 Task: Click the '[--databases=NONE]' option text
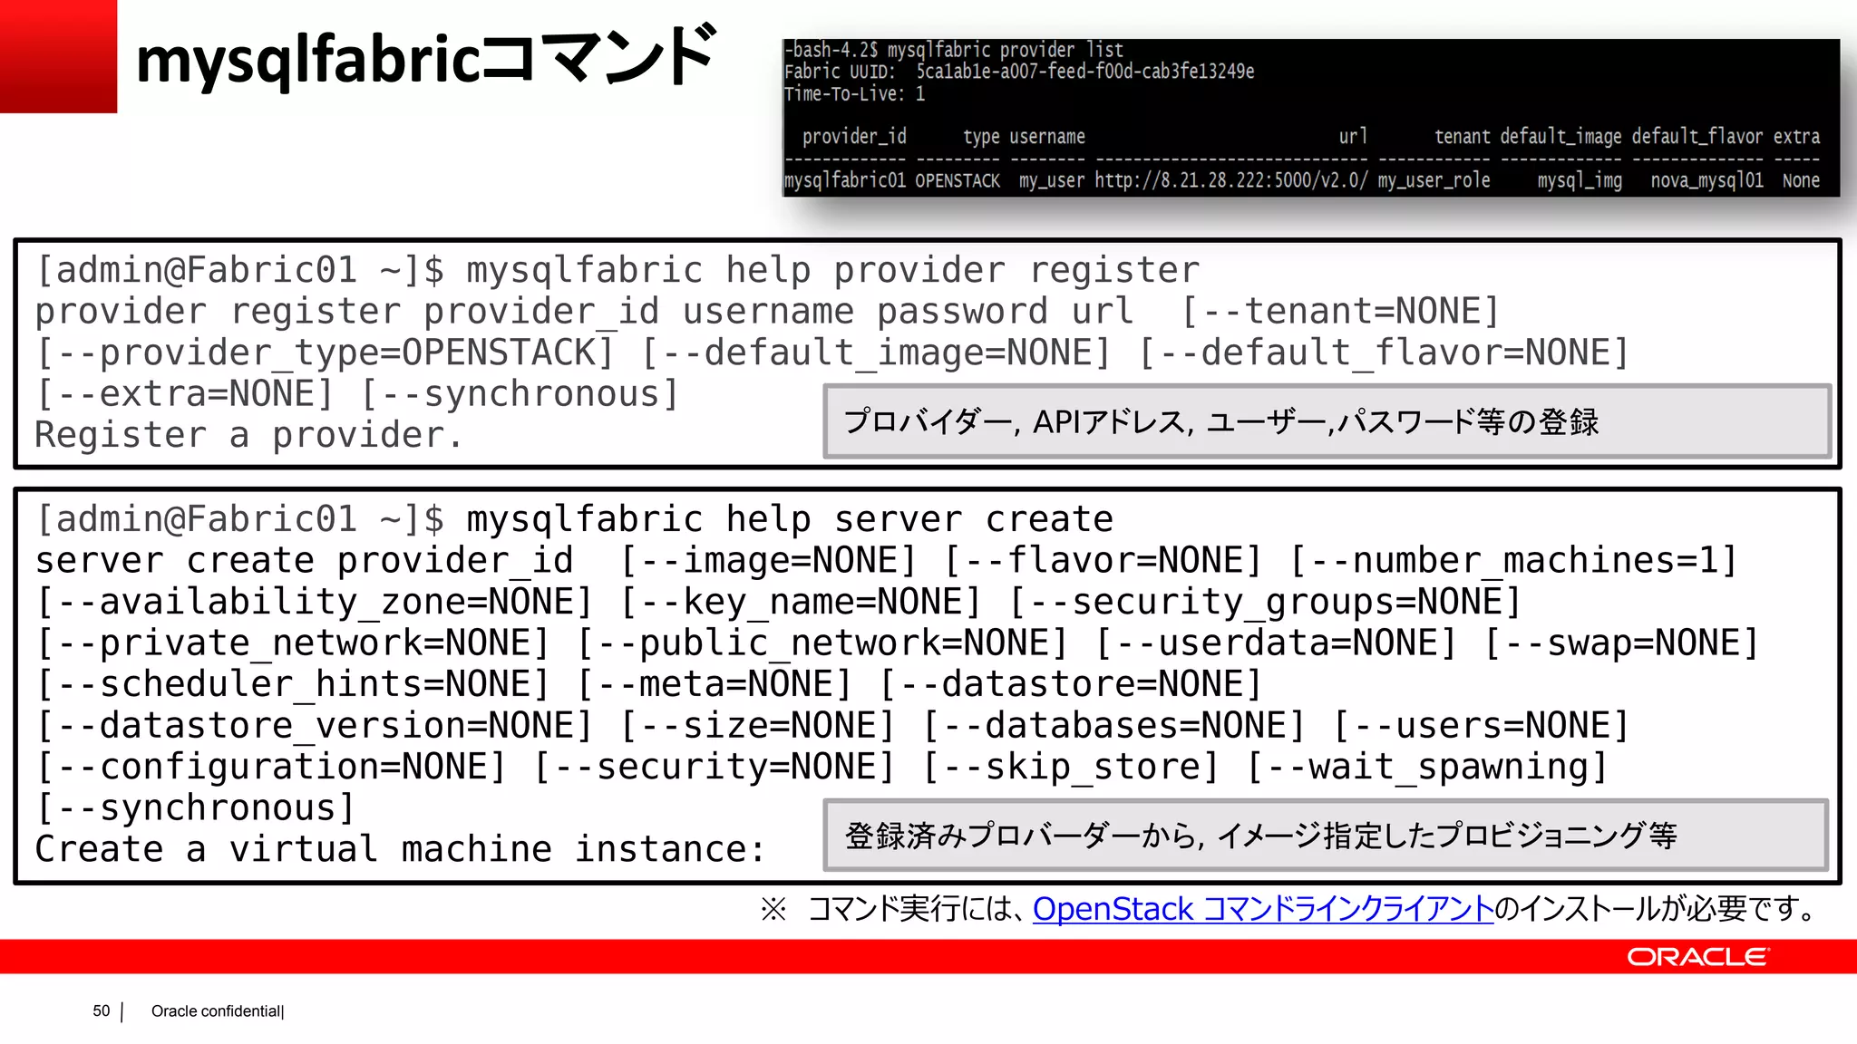coord(1113,725)
